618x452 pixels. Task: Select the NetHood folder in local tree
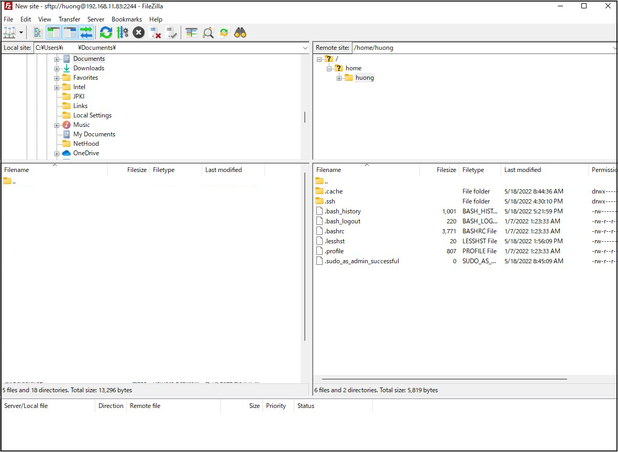click(x=86, y=144)
